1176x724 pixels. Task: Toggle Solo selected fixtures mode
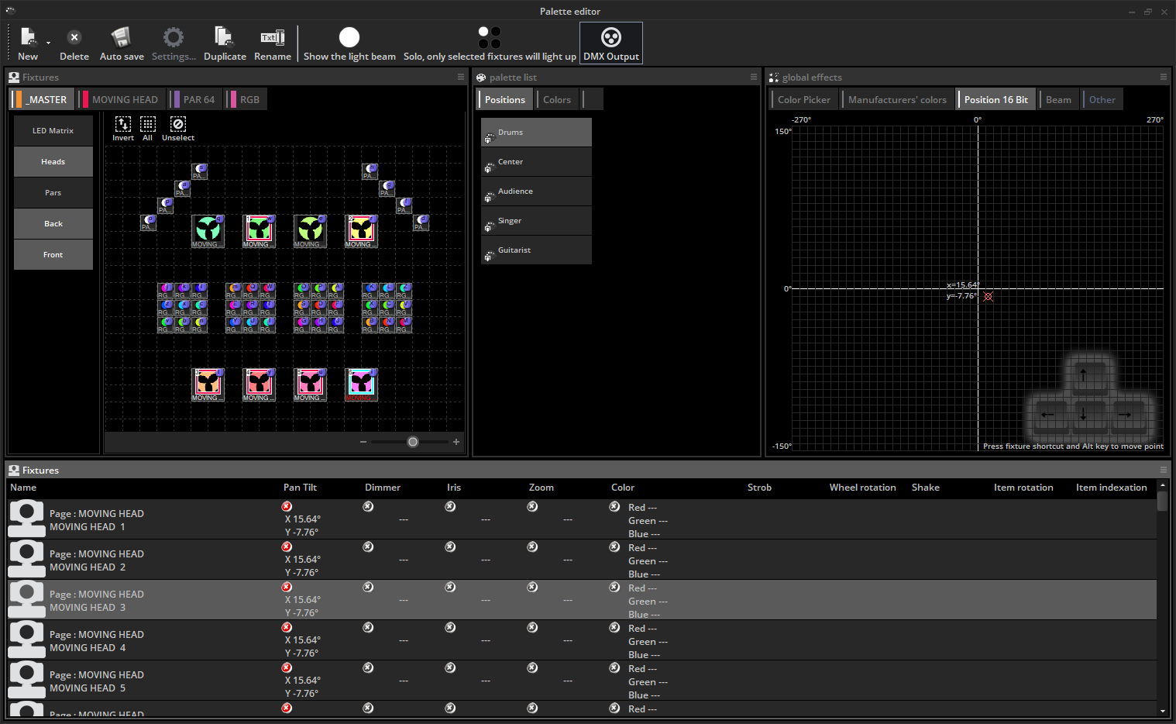pos(490,38)
